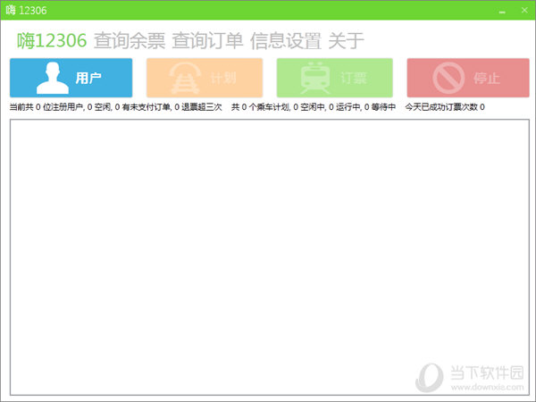536x402 pixels.
Task: Open the 计划 (Plan) tile
Action: tap(205, 78)
